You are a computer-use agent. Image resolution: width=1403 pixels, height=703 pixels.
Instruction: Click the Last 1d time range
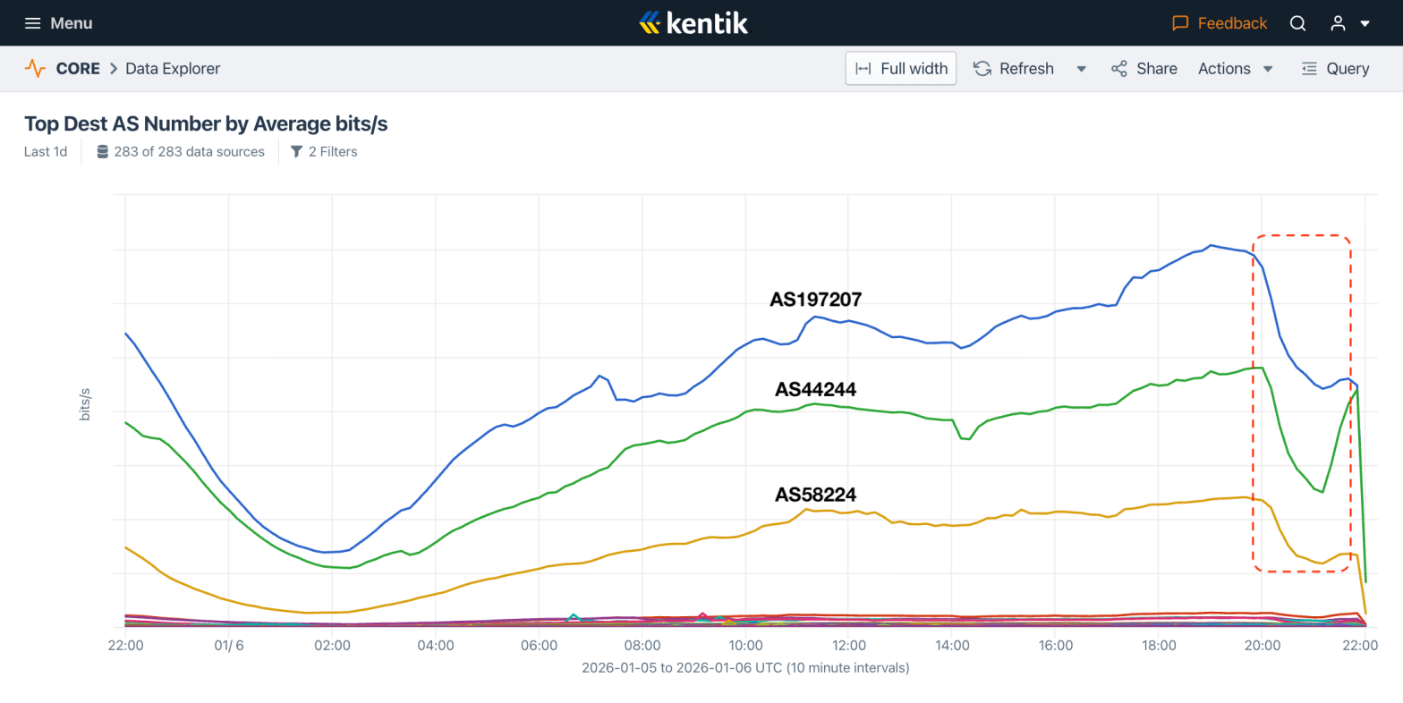[x=46, y=152]
